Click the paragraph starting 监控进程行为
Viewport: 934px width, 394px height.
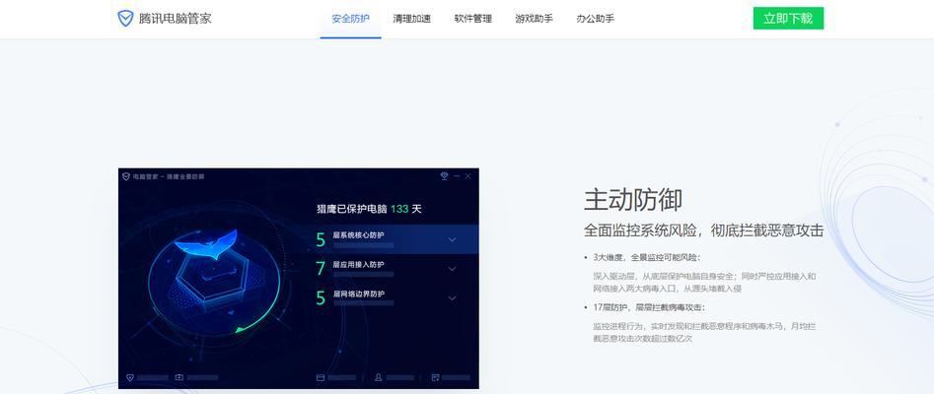[x=704, y=332]
